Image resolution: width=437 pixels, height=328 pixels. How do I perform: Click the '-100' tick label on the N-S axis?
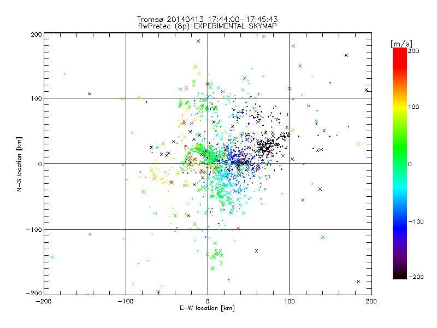34,230
